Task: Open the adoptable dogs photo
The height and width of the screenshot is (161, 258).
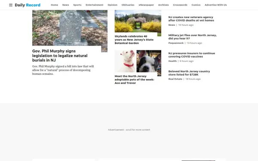Action: [138, 61]
